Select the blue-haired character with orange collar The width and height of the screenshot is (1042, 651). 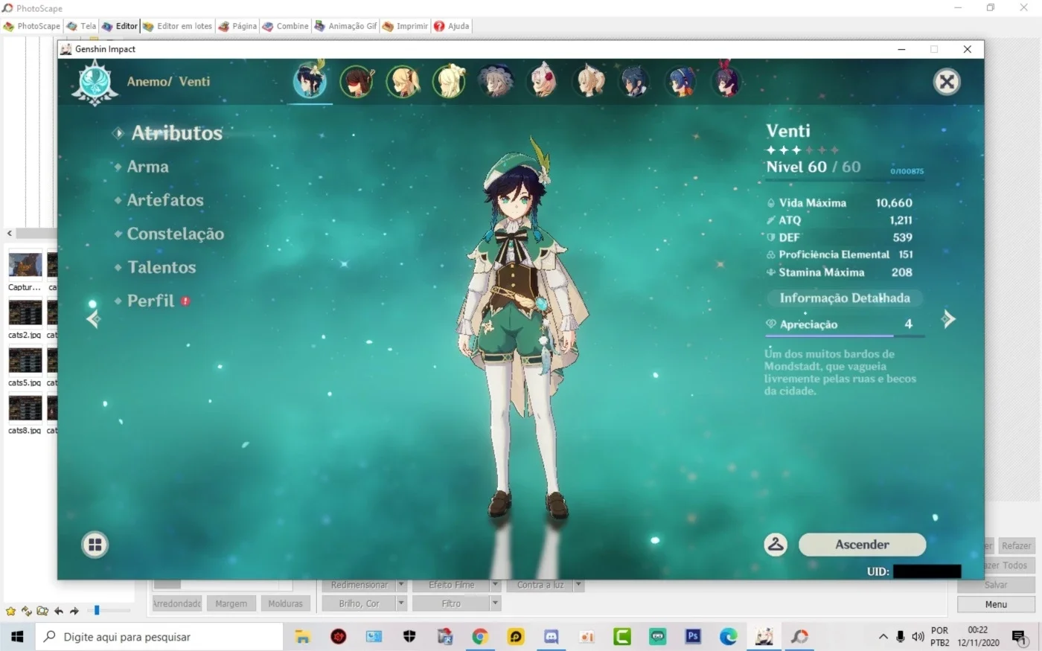(x=681, y=82)
